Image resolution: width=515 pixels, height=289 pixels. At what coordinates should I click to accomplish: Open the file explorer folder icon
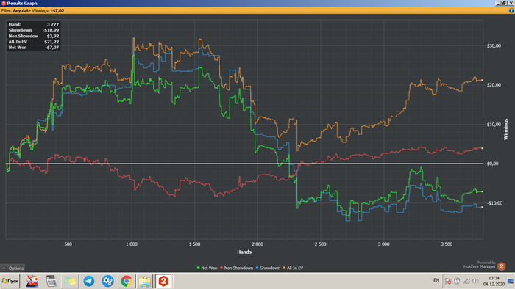144,281
